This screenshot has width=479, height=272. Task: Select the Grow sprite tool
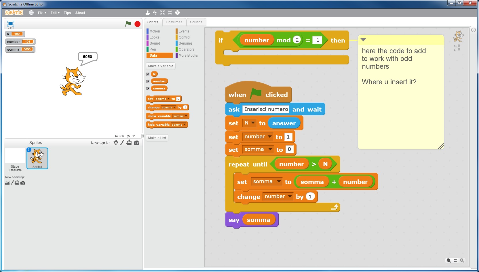point(162,13)
